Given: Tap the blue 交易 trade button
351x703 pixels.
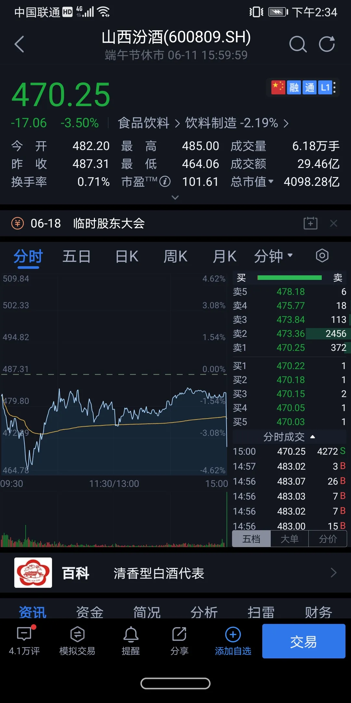Looking at the screenshot, I should [304, 641].
